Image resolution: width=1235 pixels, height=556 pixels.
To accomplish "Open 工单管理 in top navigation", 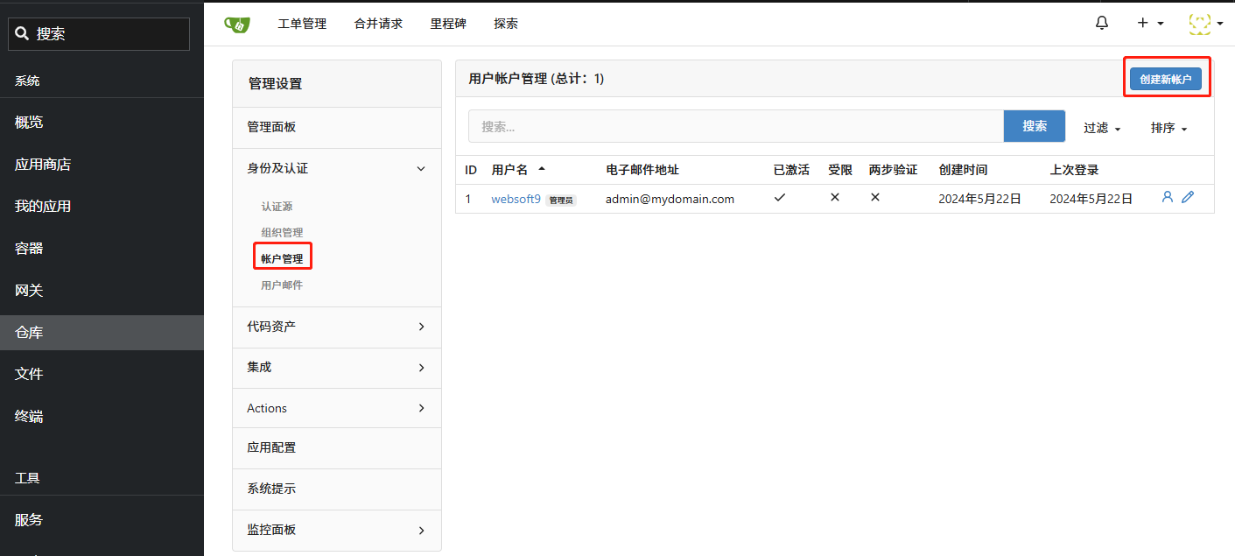I will [302, 24].
